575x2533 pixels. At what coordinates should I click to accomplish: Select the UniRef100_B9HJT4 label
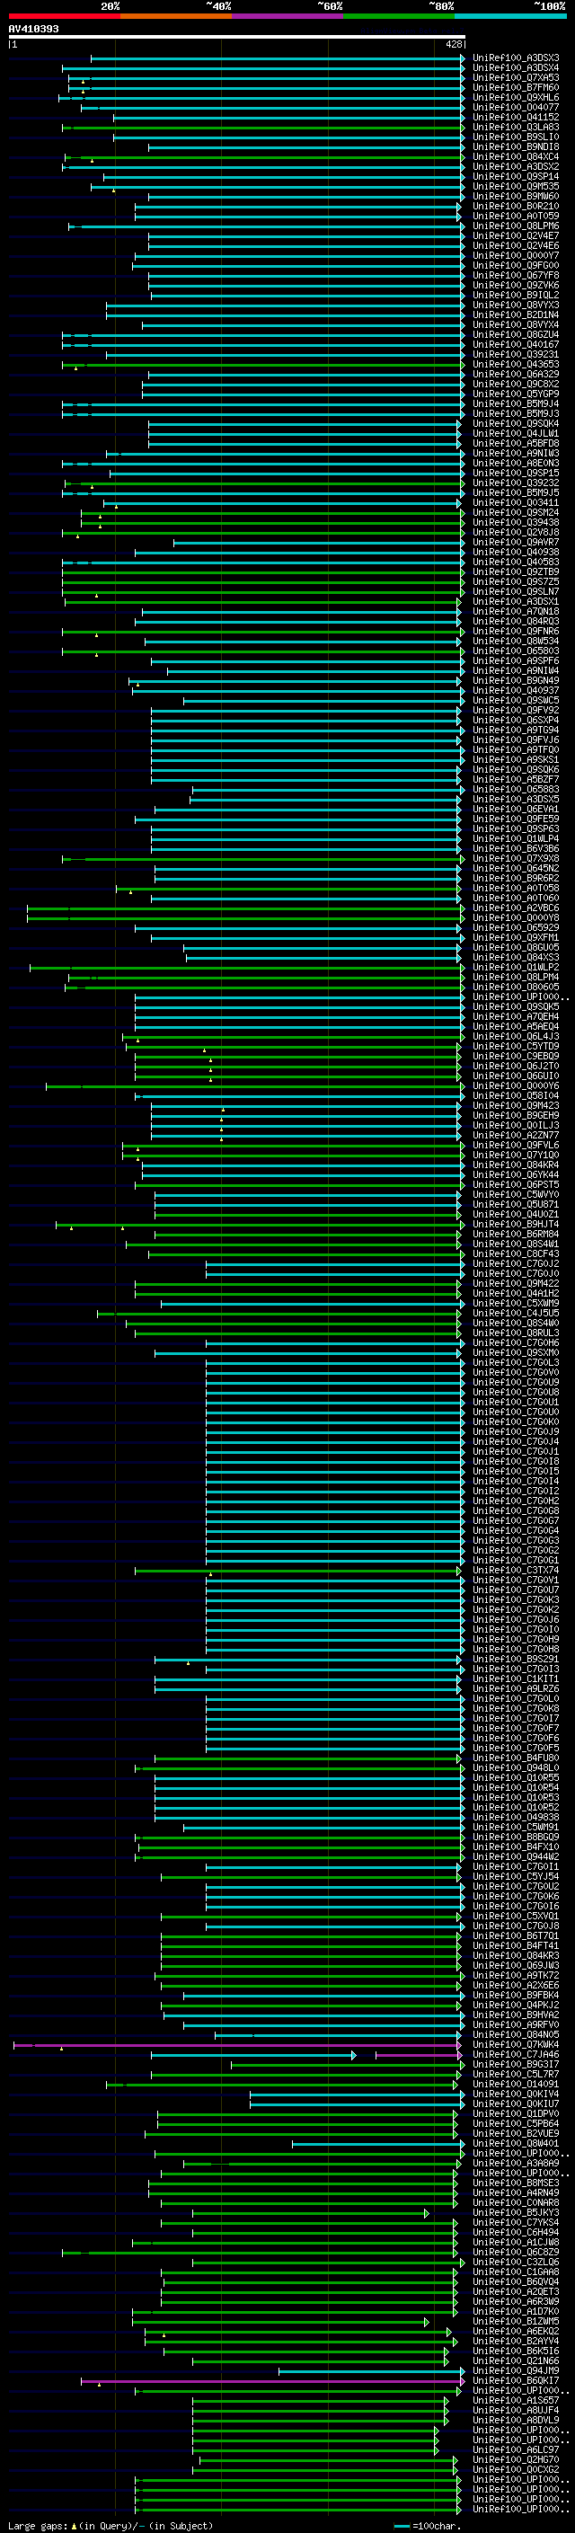tap(516, 1224)
